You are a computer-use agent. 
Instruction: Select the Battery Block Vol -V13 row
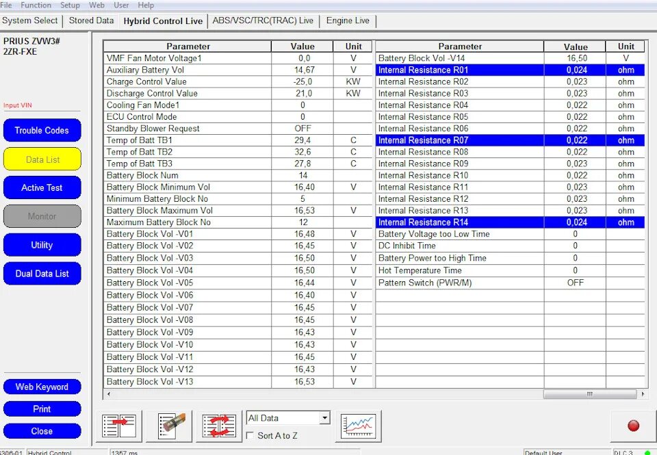(x=237, y=382)
